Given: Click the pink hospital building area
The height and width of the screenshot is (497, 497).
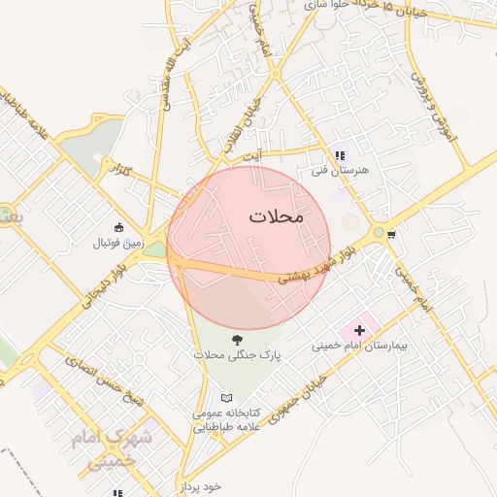Looking at the screenshot, I should coord(359,327).
